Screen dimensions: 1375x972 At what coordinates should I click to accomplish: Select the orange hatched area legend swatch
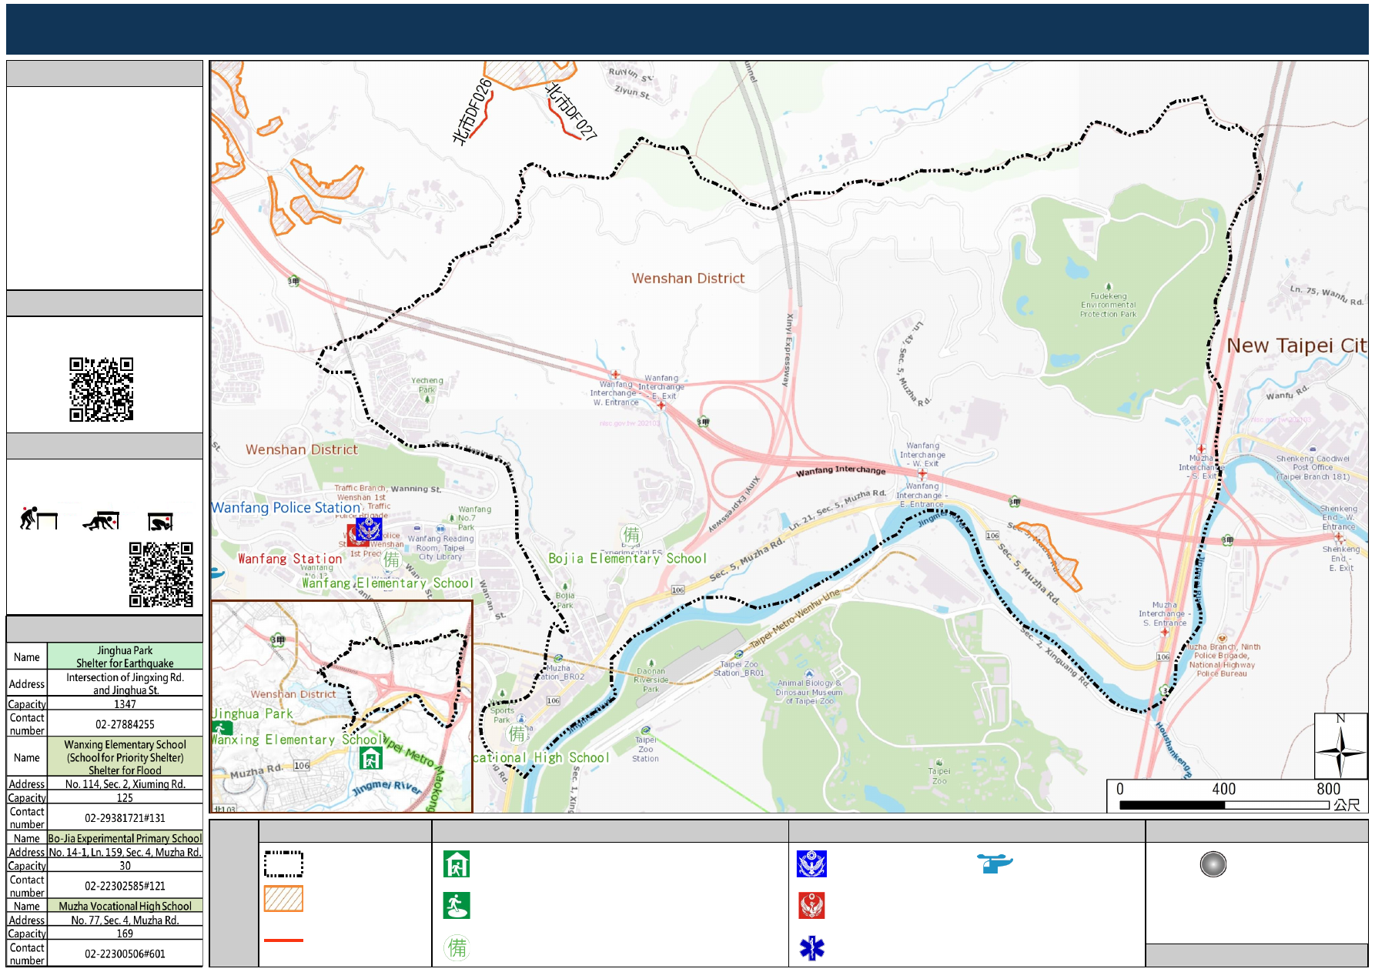pyautogui.click(x=283, y=898)
